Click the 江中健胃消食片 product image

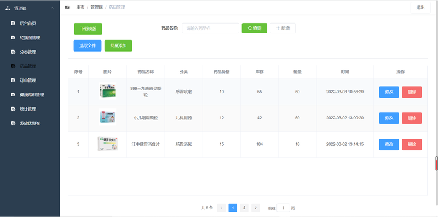coord(107,144)
